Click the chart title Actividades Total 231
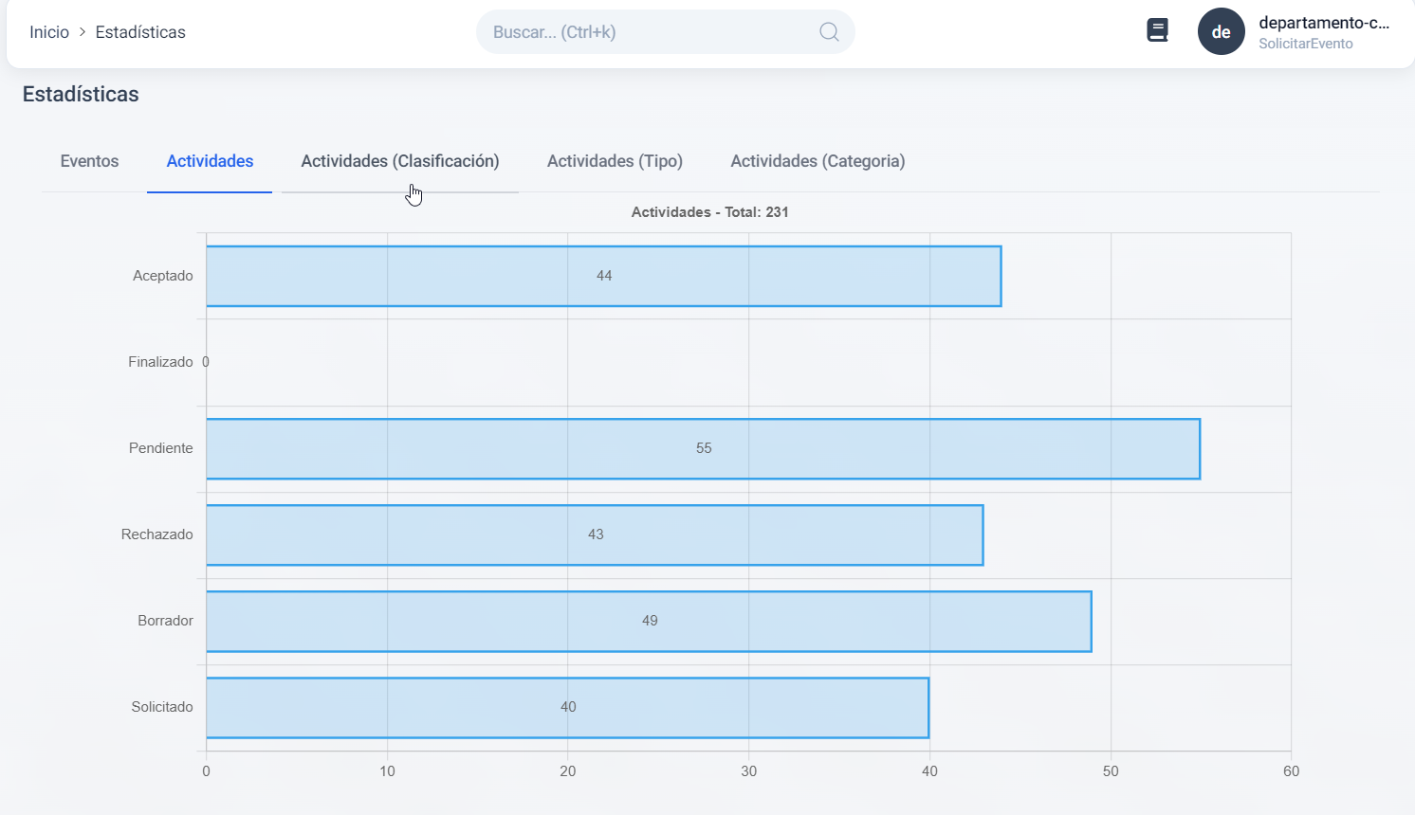 (x=709, y=212)
